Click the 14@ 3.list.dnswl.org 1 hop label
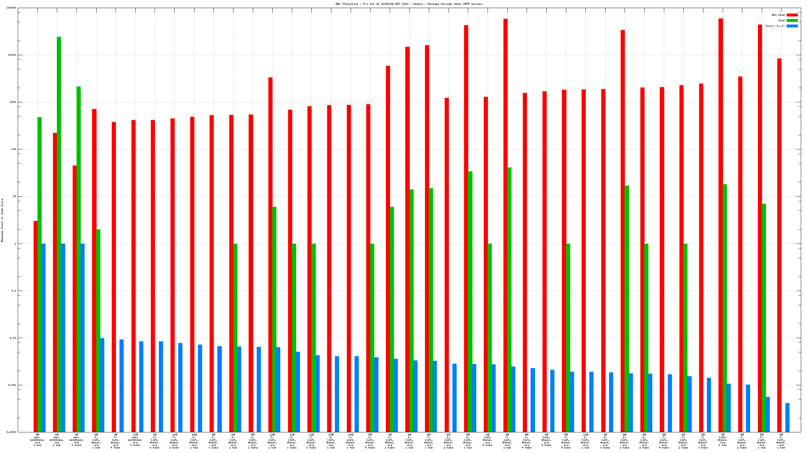Image resolution: width=806 pixels, height=453 pixels. click(x=194, y=441)
